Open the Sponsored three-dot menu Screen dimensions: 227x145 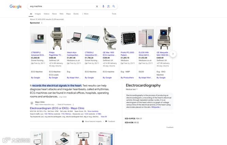click(42, 23)
